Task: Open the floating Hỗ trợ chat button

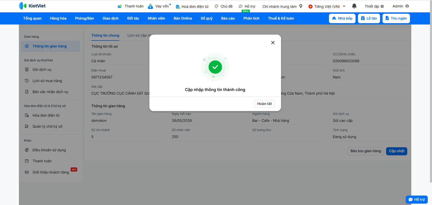Action: 416,200
